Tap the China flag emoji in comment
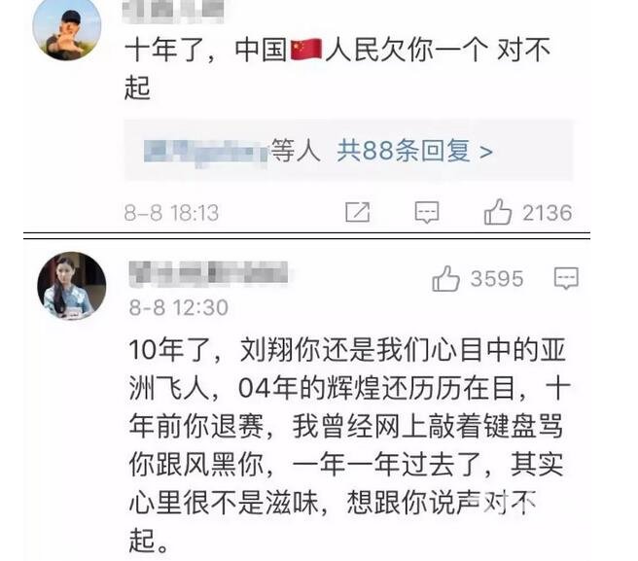638x561 pixels. coord(306,50)
